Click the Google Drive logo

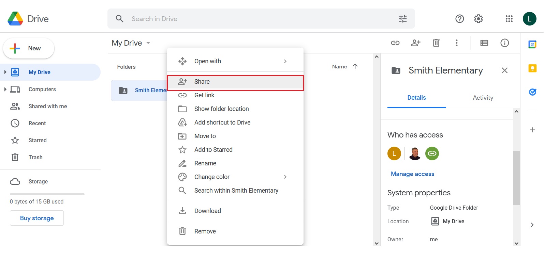[15, 19]
